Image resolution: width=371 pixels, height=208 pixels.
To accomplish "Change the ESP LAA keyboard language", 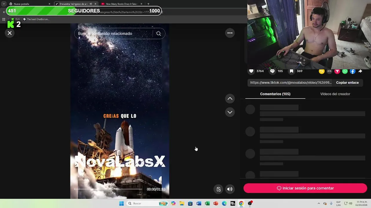I will point(339,203).
